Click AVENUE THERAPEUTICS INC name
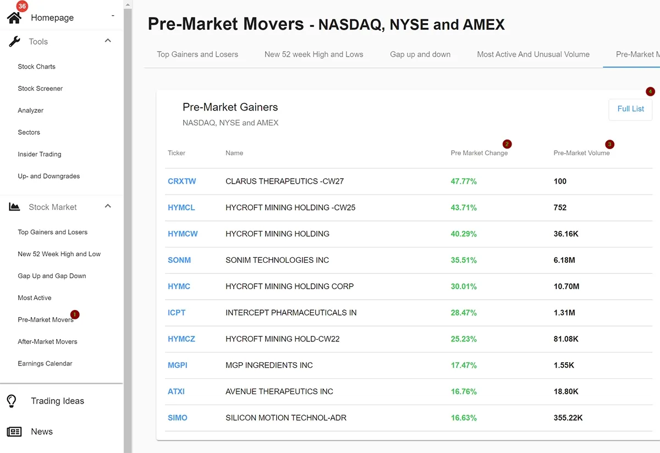660x453 pixels. (x=279, y=391)
